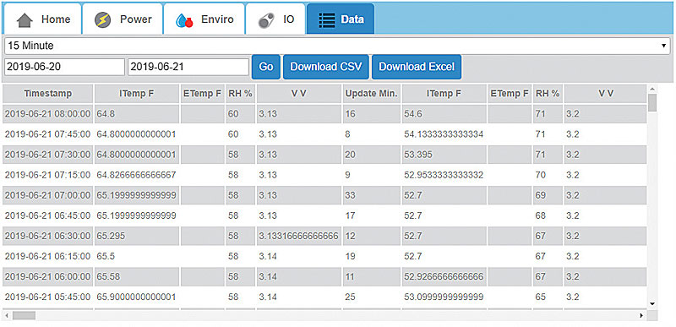Select timestamp 2019-06-21 06:45:00 cell

(x=48, y=215)
